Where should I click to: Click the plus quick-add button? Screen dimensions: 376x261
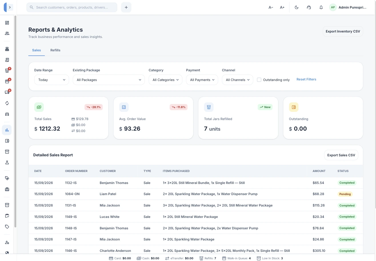point(126,7)
